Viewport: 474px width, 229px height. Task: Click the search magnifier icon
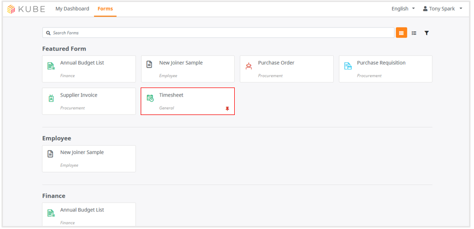click(x=48, y=33)
